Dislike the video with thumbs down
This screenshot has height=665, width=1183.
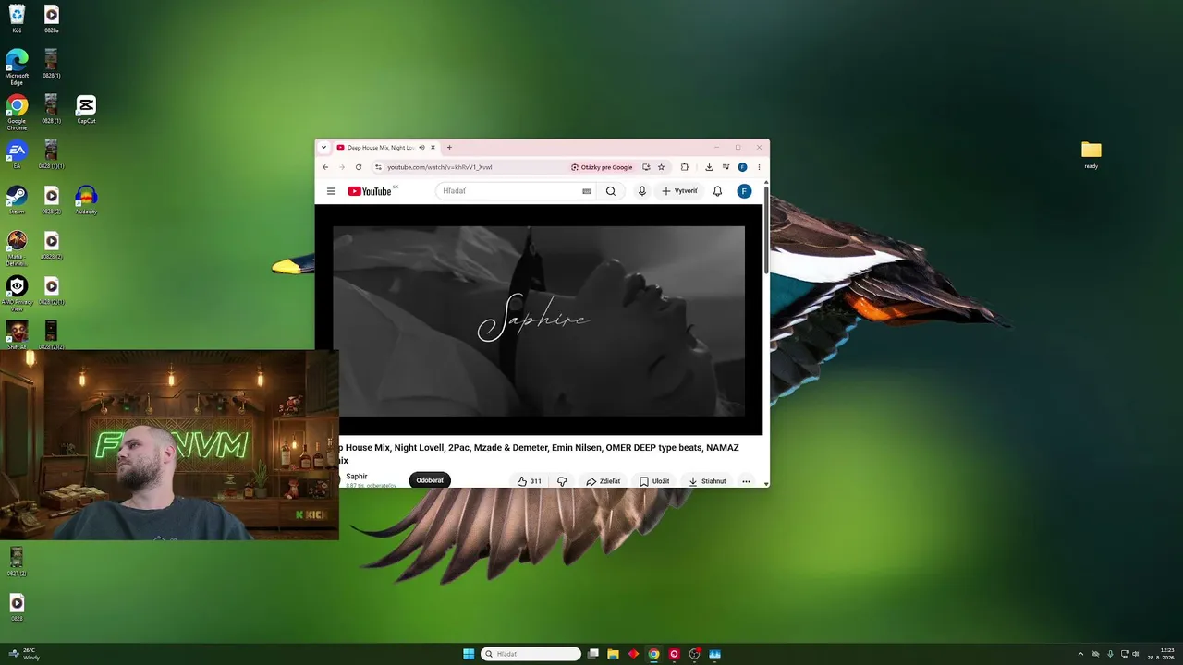coord(562,481)
